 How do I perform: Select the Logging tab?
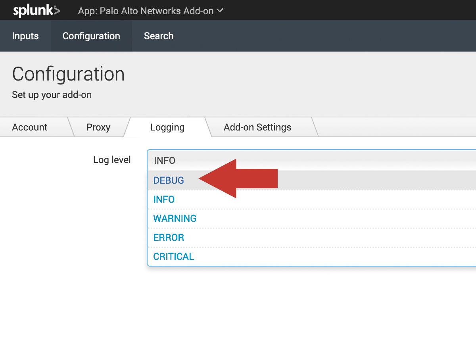pos(167,127)
